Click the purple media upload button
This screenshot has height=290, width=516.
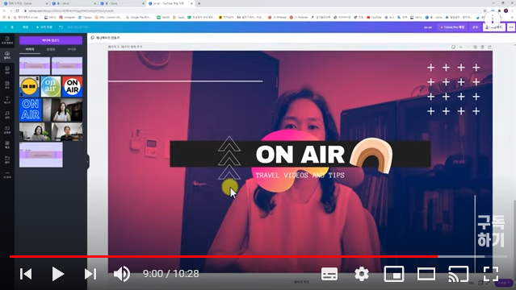[x=51, y=40]
